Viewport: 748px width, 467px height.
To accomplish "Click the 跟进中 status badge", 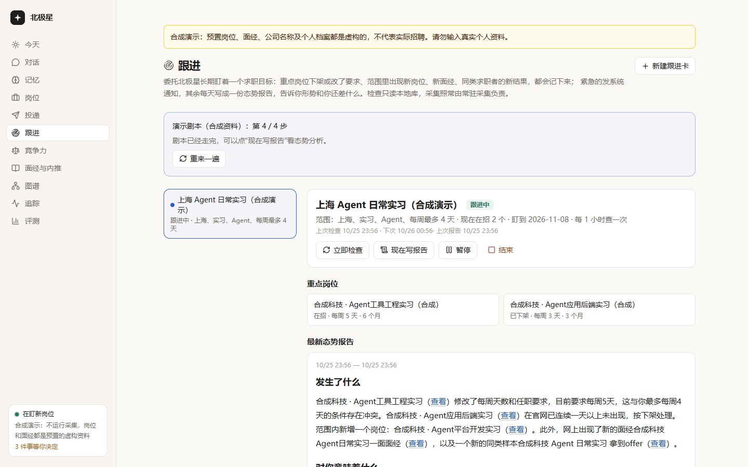I will [479, 205].
